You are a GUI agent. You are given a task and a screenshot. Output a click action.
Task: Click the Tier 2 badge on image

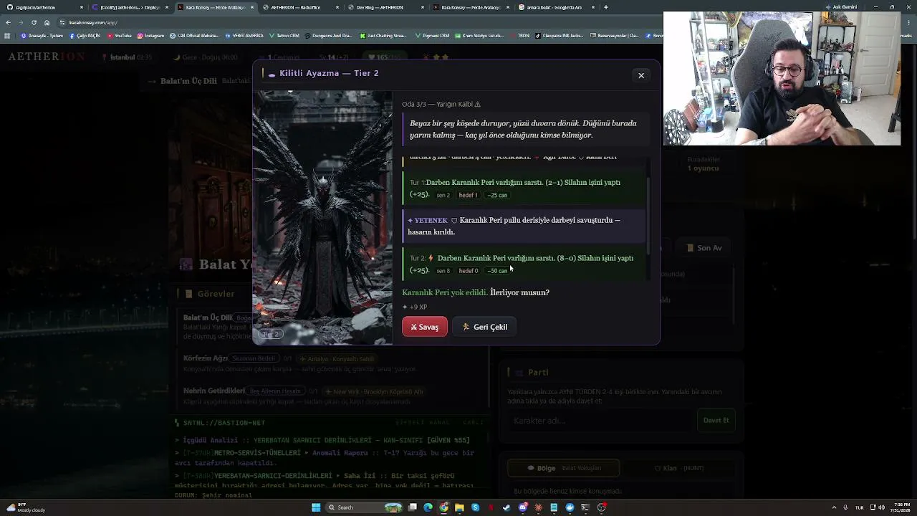click(x=270, y=334)
